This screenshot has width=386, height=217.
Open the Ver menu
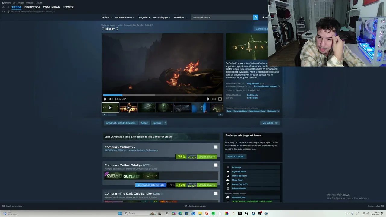click(x=14, y=3)
